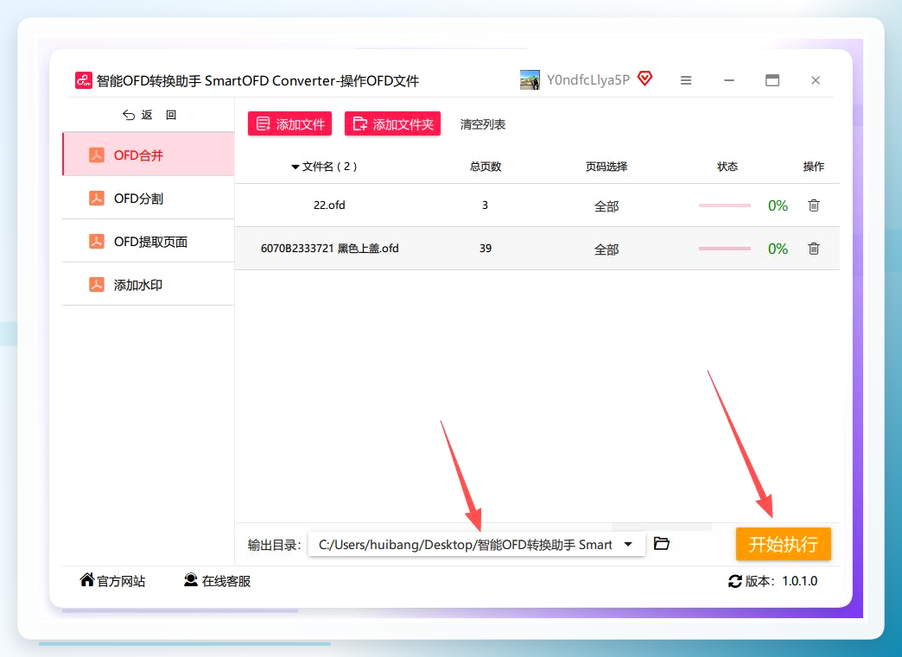Go back using the 返回 button
This screenshot has width=902, height=657.
point(149,115)
